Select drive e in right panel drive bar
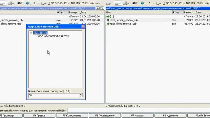This screenshot has width=210, height=118. click(126, 3)
